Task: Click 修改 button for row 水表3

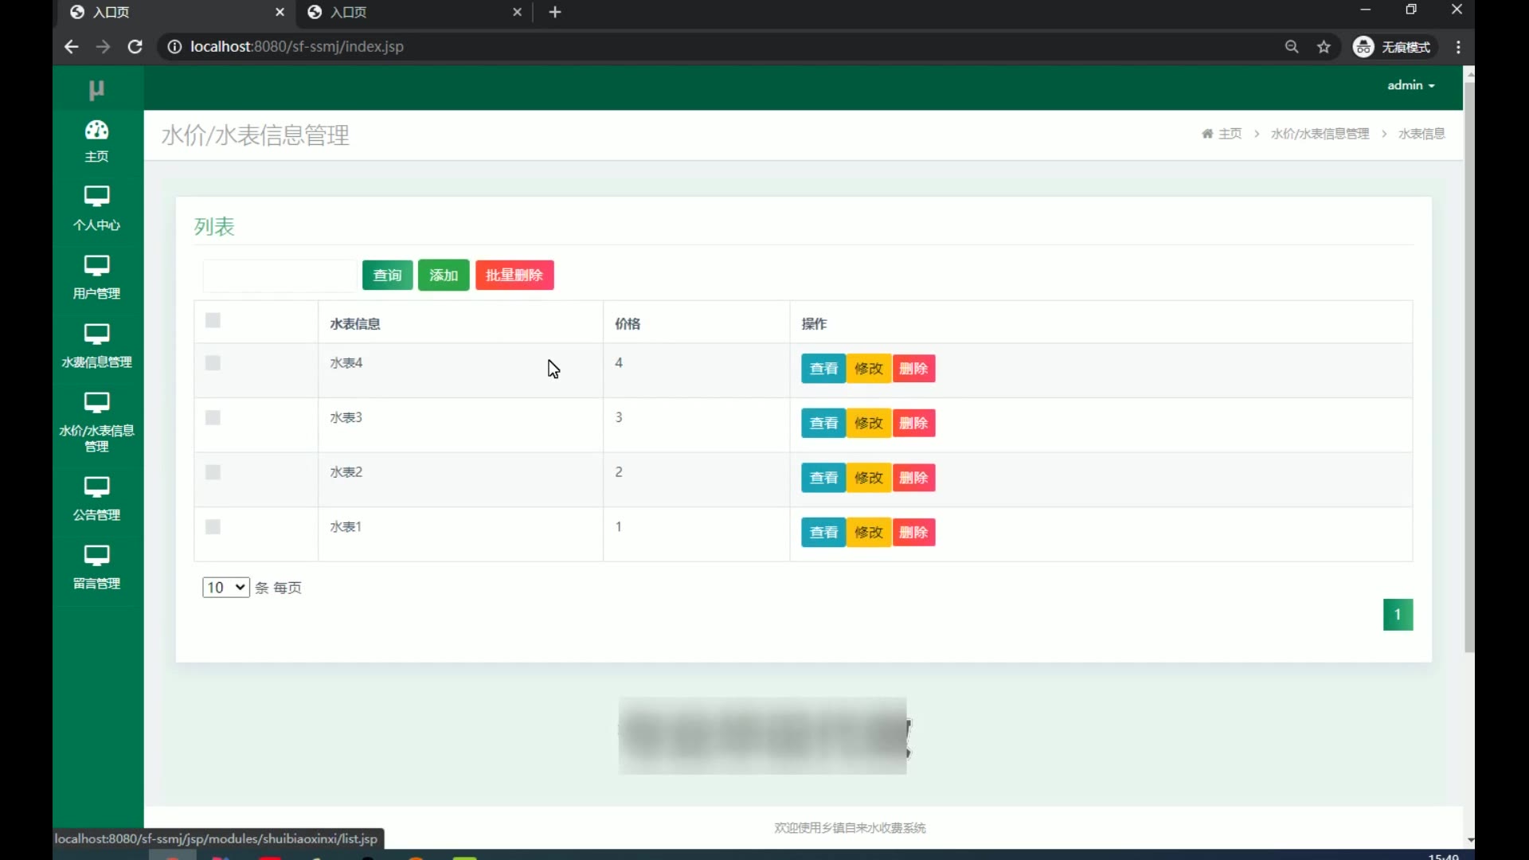Action: pos(868,424)
